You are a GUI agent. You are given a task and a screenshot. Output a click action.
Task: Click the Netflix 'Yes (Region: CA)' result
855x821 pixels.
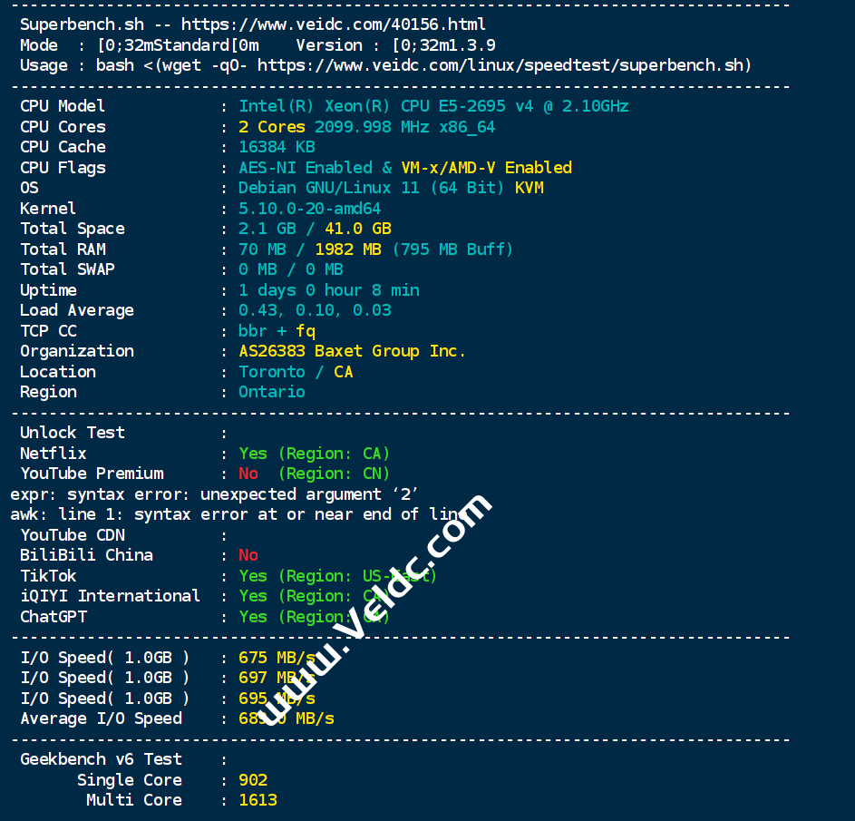click(314, 454)
